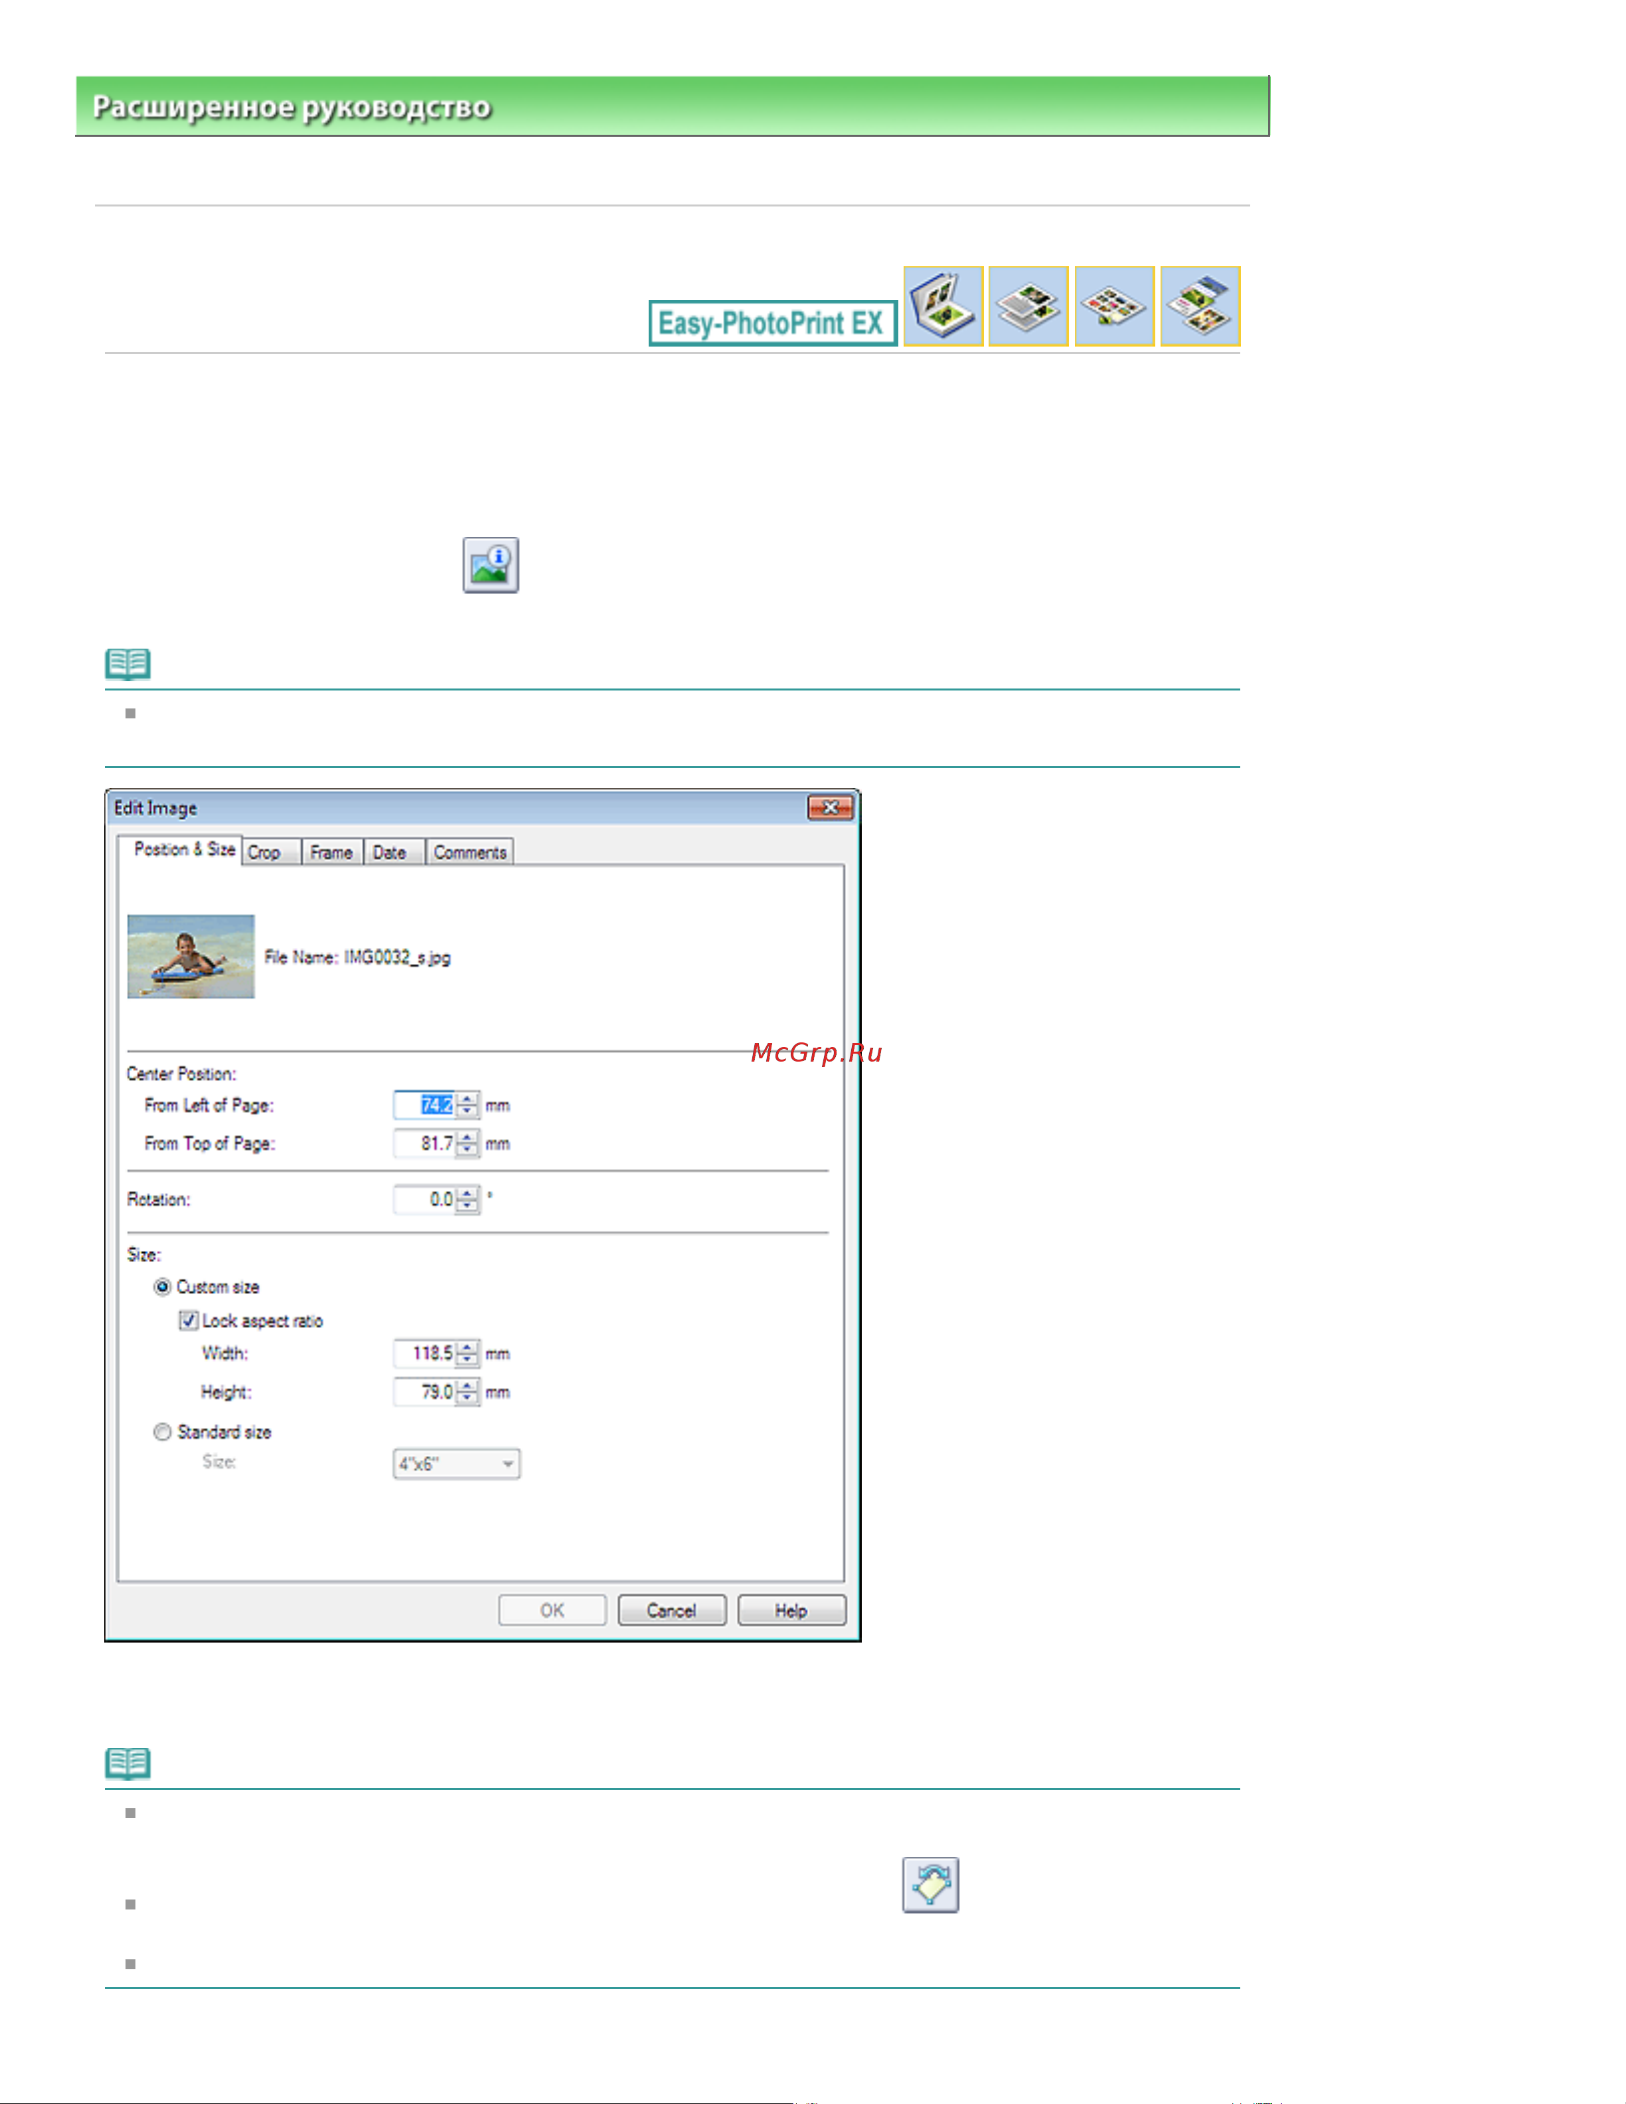
Task: Click the Width input field
Action: (x=425, y=1354)
